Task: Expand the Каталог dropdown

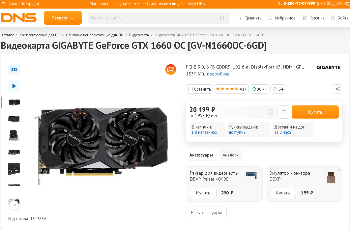Action: (x=63, y=18)
